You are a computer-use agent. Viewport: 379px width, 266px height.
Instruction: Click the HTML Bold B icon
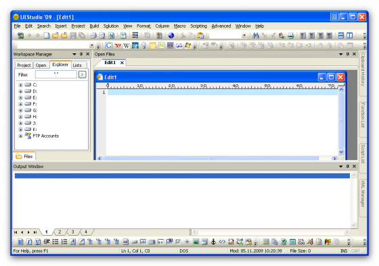click(x=20, y=242)
